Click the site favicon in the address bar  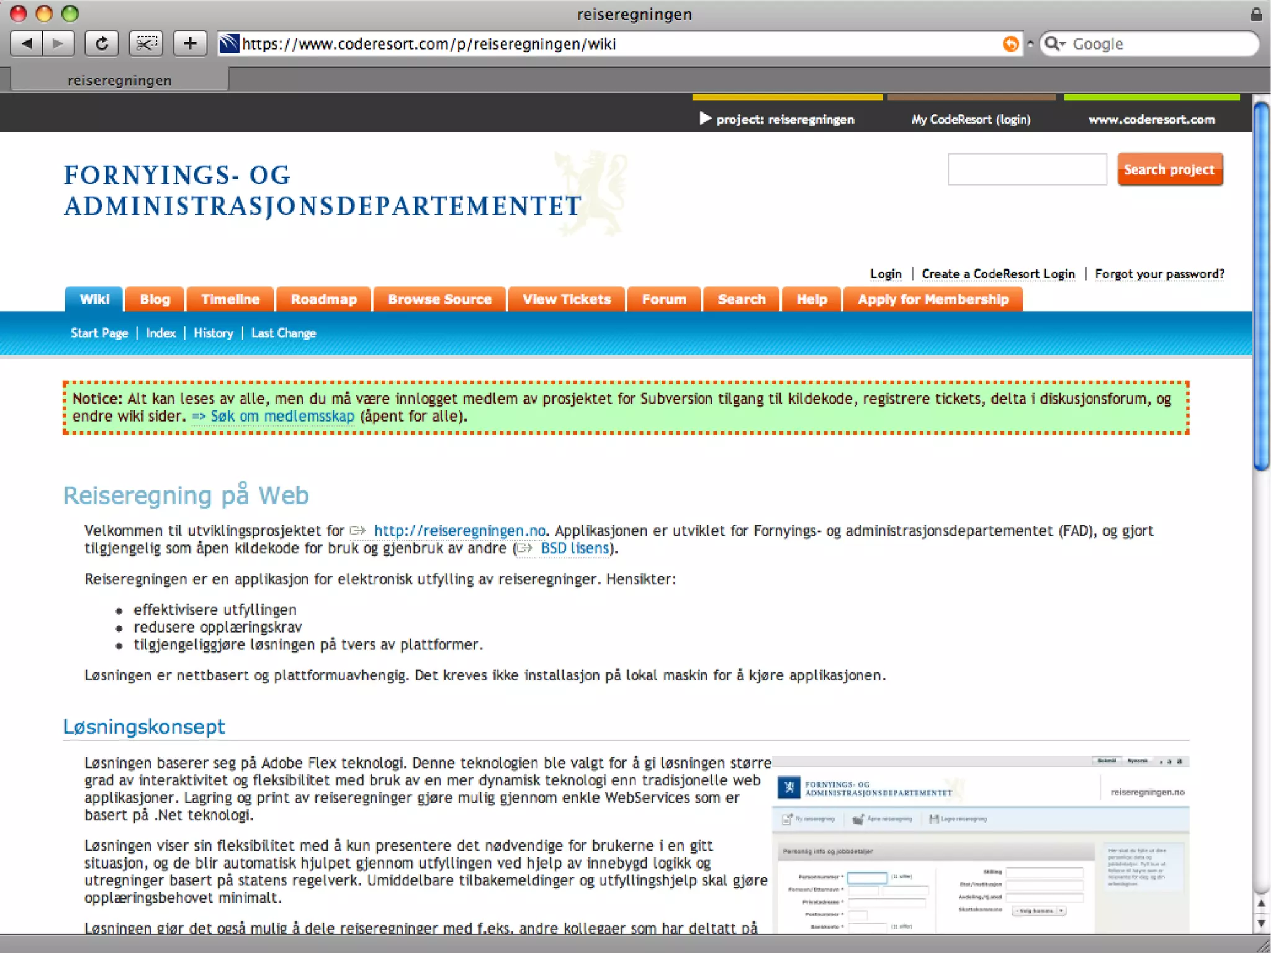pos(229,43)
